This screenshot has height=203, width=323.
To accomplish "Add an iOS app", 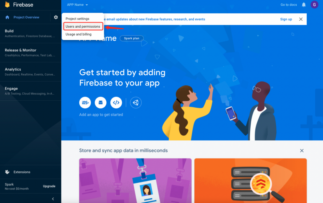I will (x=85, y=102).
